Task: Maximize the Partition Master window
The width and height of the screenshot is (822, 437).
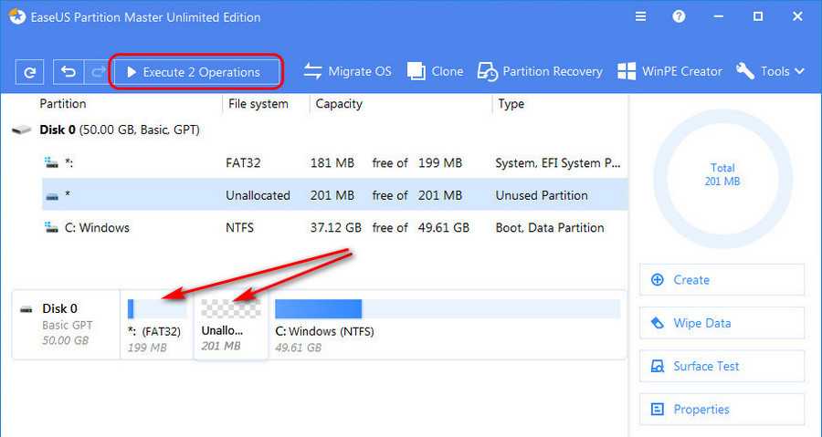Action: coord(758,16)
